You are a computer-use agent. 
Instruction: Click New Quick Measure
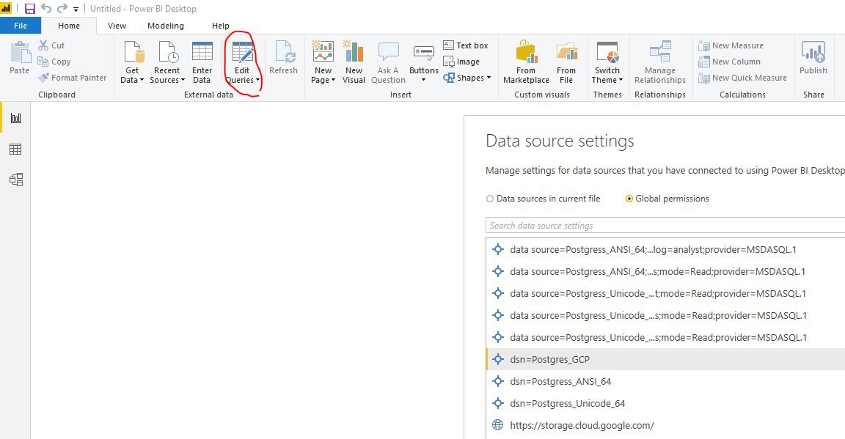pyautogui.click(x=742, y=78)
